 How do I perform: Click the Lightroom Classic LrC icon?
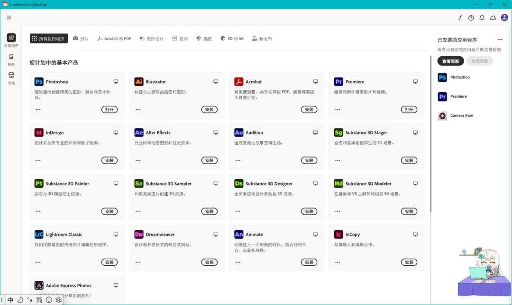point(39,234)
